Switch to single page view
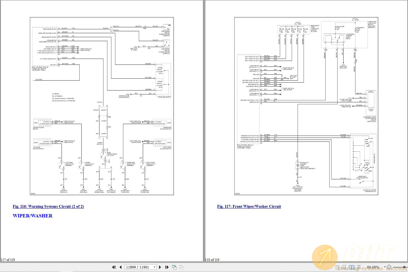Screen dimensions: 408x272 337,267
